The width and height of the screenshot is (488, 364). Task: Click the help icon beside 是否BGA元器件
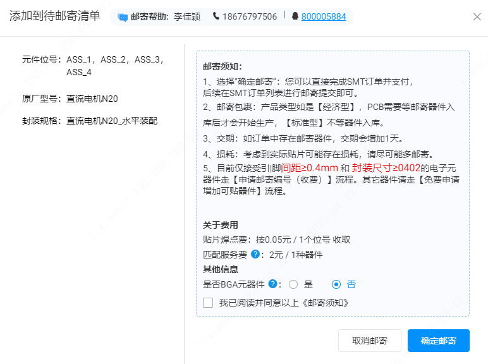tap(272, 284)
